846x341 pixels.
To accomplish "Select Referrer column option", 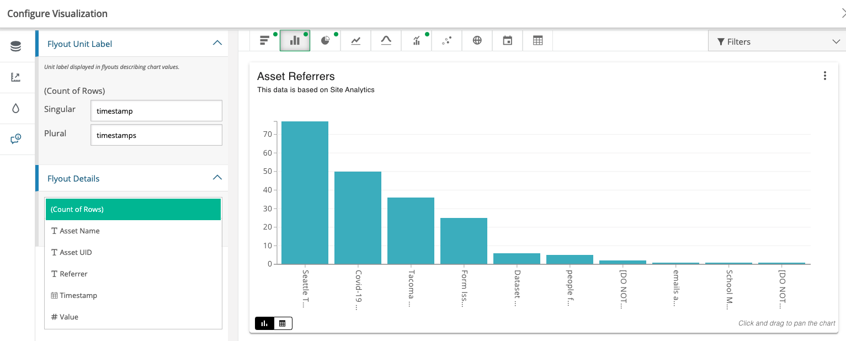I will tap(133, 274).
